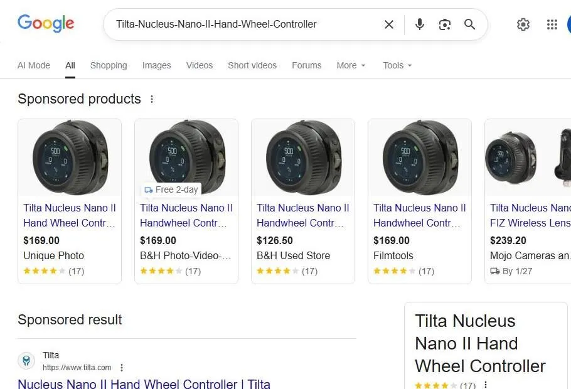Select the AI Mode option

(x=34, y=65)
